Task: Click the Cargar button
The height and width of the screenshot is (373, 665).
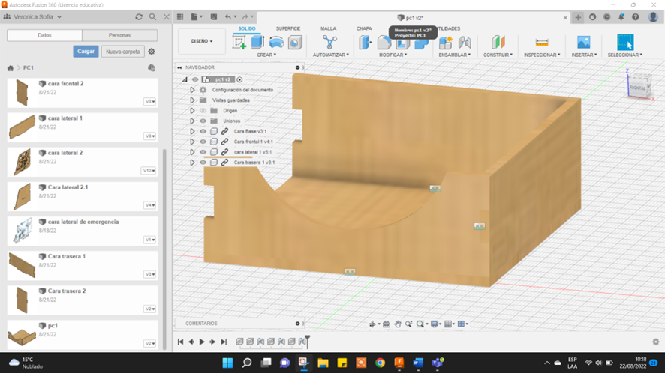Action: tap(86, 51)
